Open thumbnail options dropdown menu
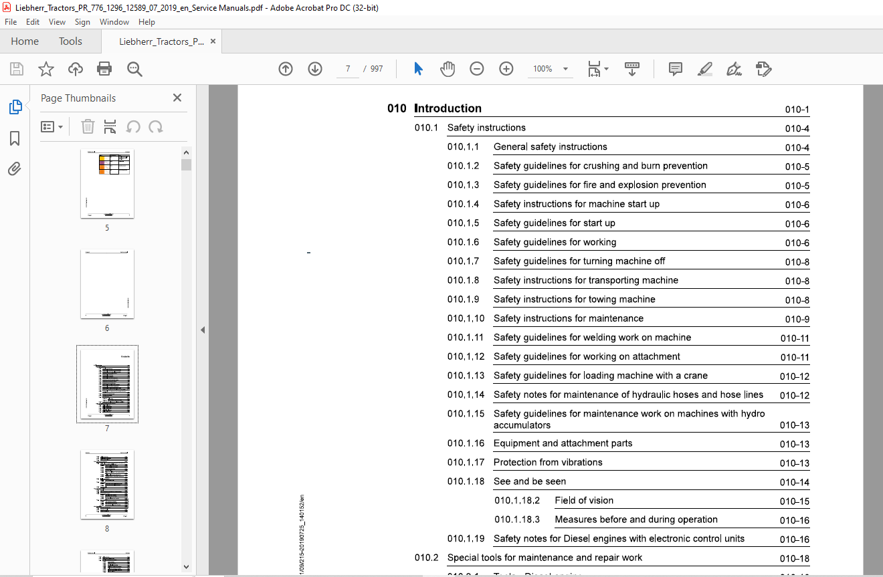 52,127
